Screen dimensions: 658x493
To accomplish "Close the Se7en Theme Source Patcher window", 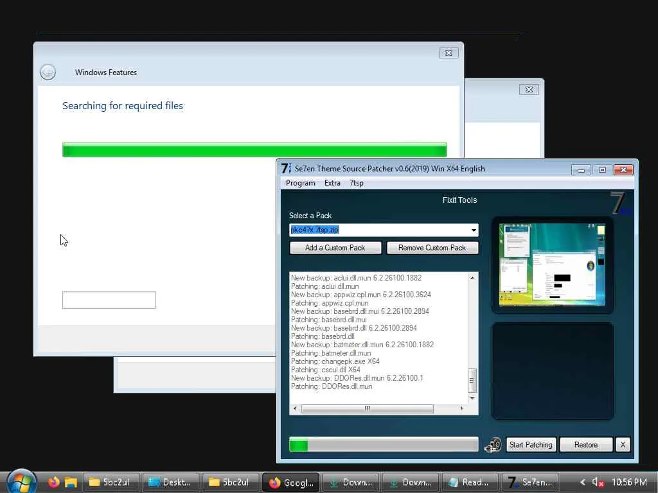I will [x=623, y=169].
